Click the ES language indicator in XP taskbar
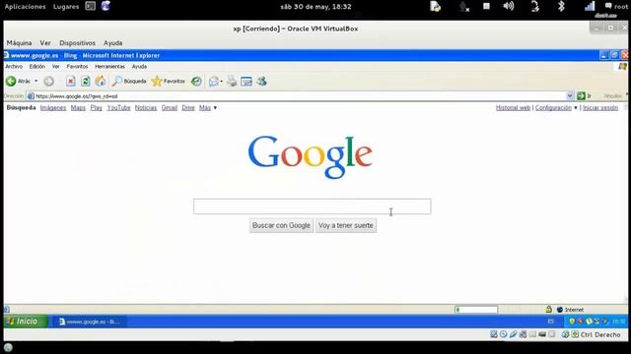This screenshot has height=354, width=631. pos(551,322)
